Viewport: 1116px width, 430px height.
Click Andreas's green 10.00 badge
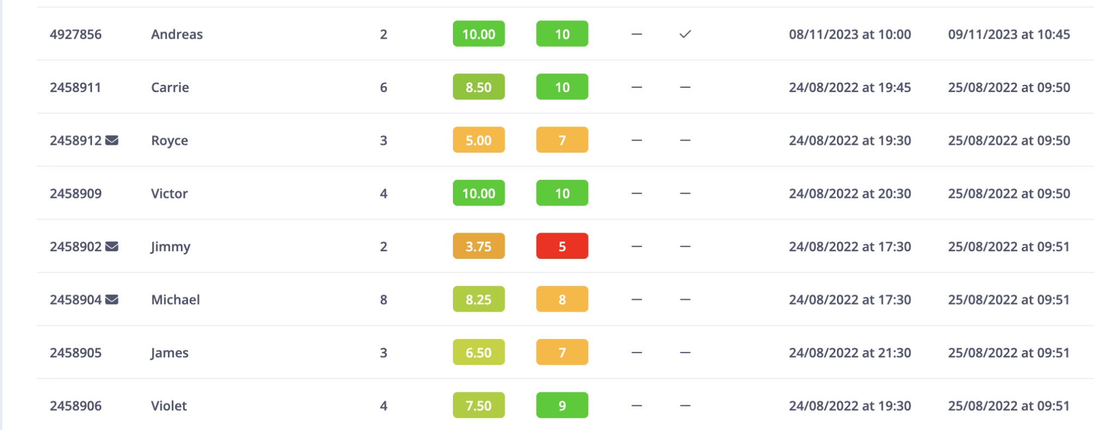(478, 34)
